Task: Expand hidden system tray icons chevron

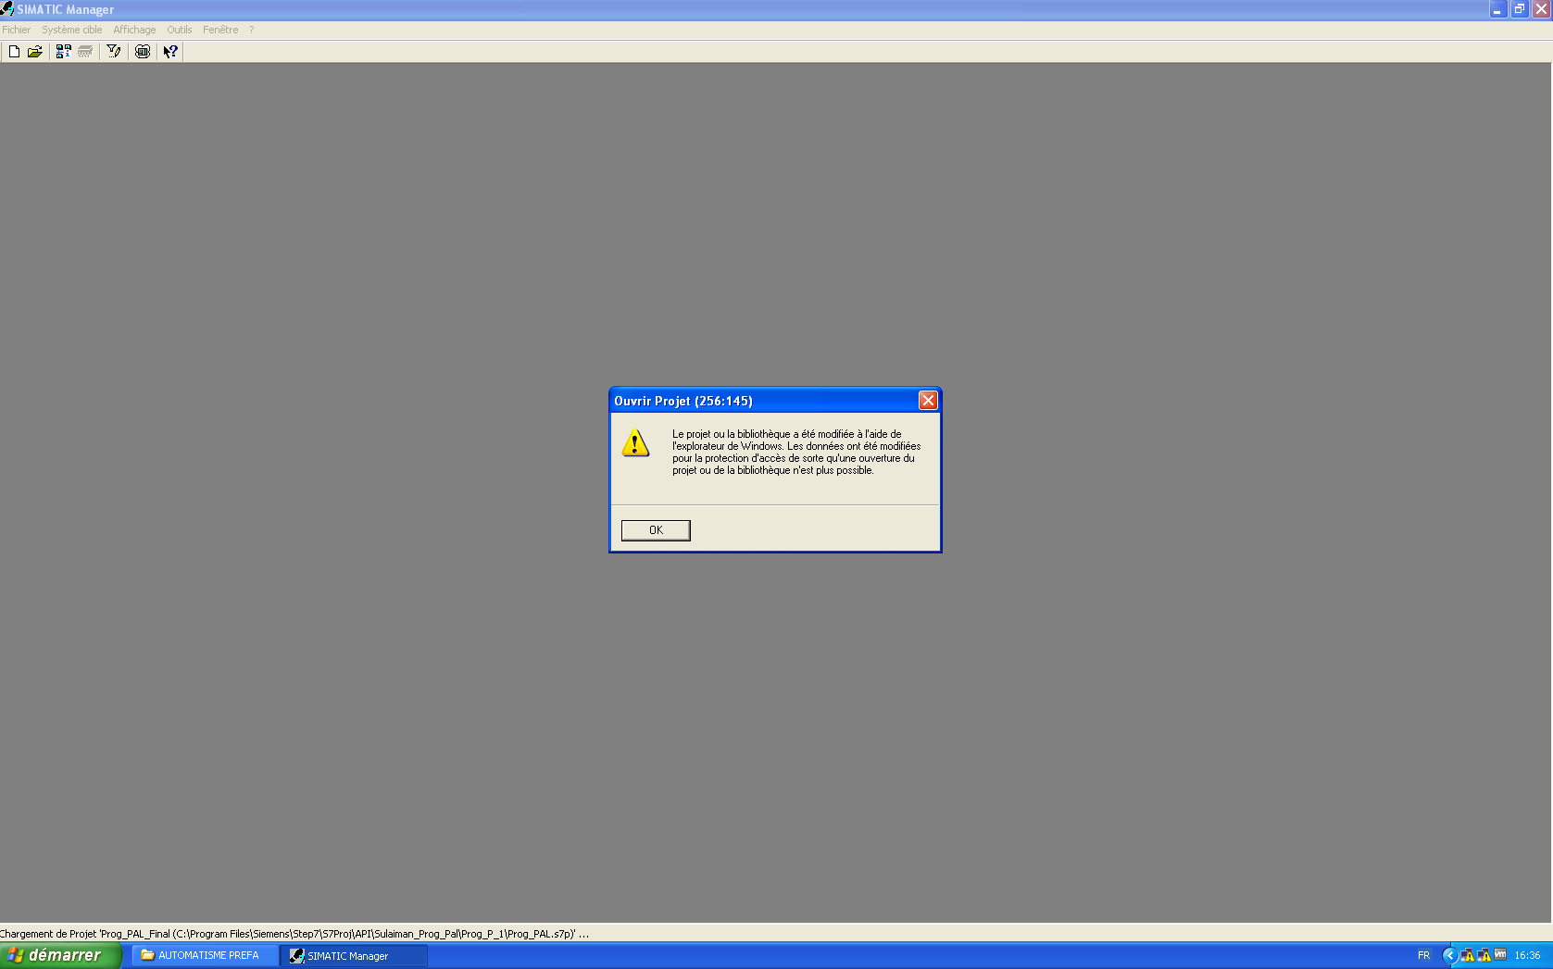Action: [x=1449, y=955]
